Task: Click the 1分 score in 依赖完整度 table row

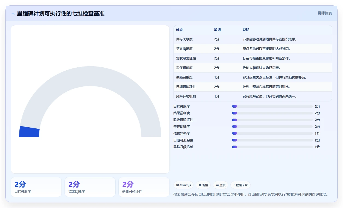Action: 217,77
